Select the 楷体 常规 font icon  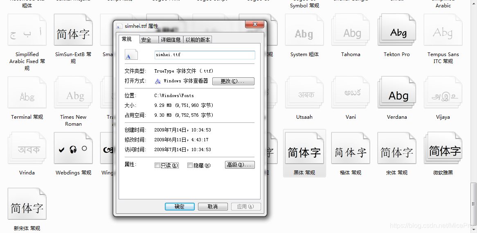(x=351, y=148)
